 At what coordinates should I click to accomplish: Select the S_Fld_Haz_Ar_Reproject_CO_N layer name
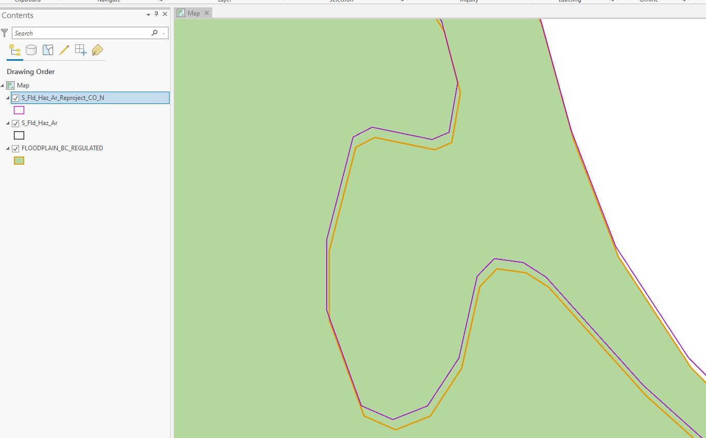63,98
